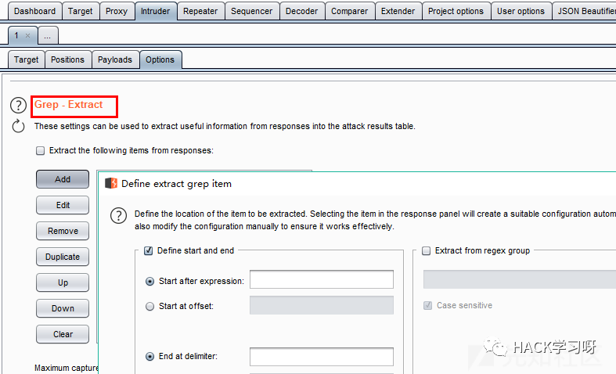Open the Positions sub-tab
The width and height of the screenshot is (616, 374).
point(67,59)
